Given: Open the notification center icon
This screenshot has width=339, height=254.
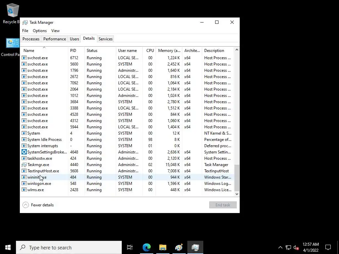Looking at the screenshot, I should pyautogui.click(x=328, y=247).
